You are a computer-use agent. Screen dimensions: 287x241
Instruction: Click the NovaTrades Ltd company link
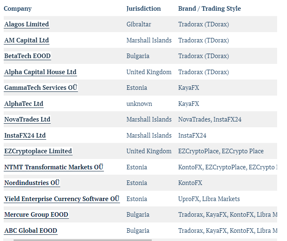pyautogui.click(x=27, y=119)
